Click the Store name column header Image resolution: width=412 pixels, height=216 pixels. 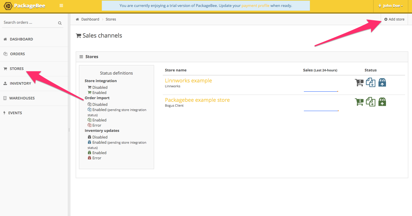pos(175,70)
